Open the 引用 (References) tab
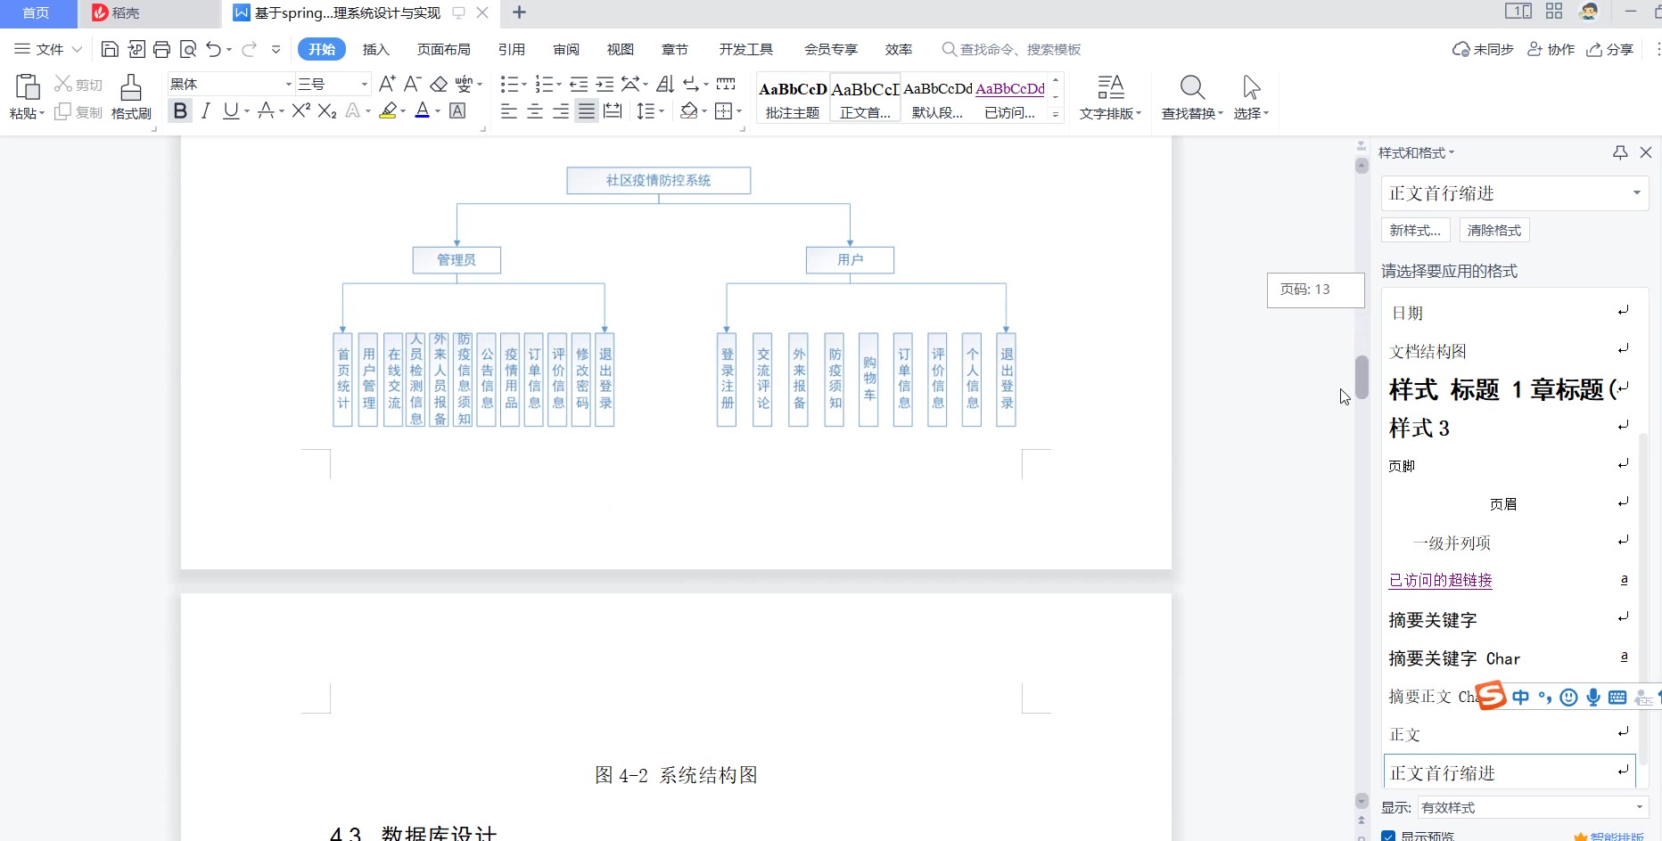1662x841 pixels. [x=511, y=49]
